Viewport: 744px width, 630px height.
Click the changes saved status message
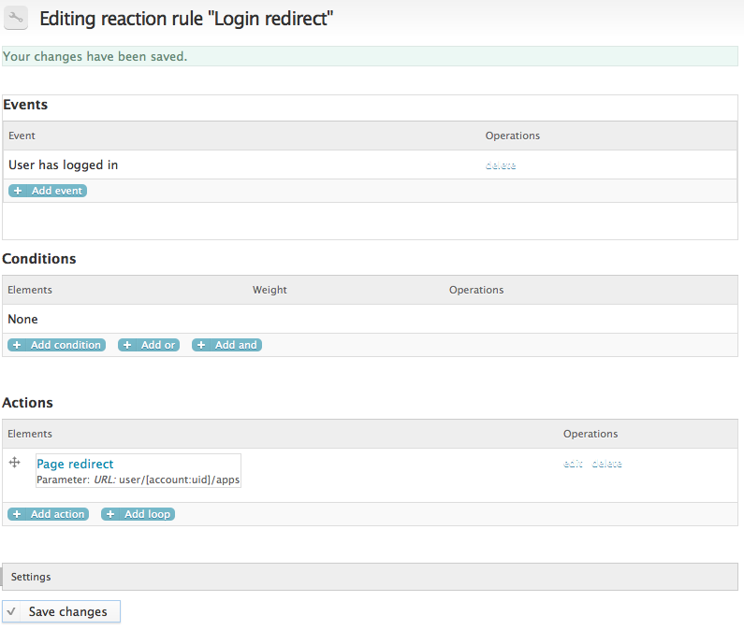[95, 56]
